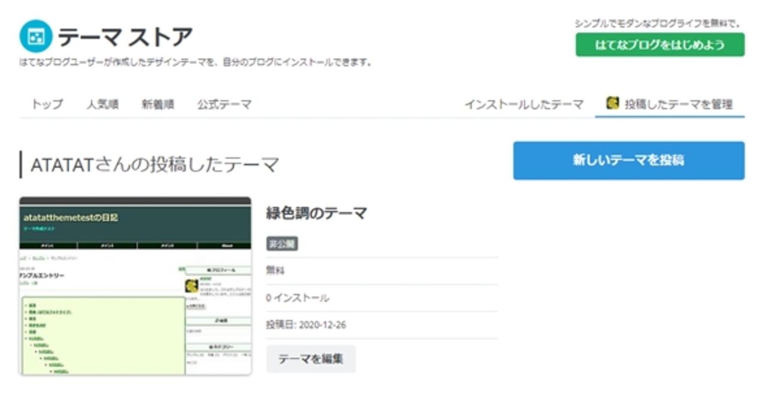780x398 pixels.
Task: Click the Theme Store logo icon
Action: pos(36,37)
